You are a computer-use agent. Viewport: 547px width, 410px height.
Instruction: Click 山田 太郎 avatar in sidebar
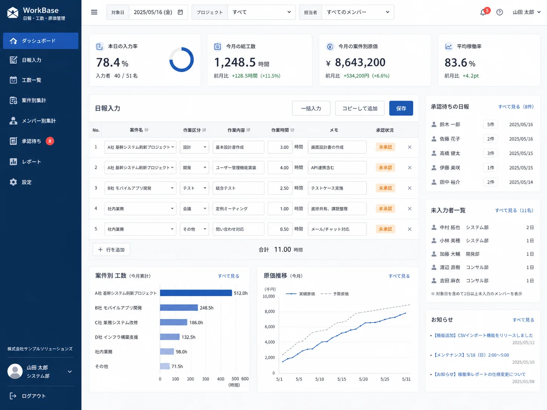15,371
